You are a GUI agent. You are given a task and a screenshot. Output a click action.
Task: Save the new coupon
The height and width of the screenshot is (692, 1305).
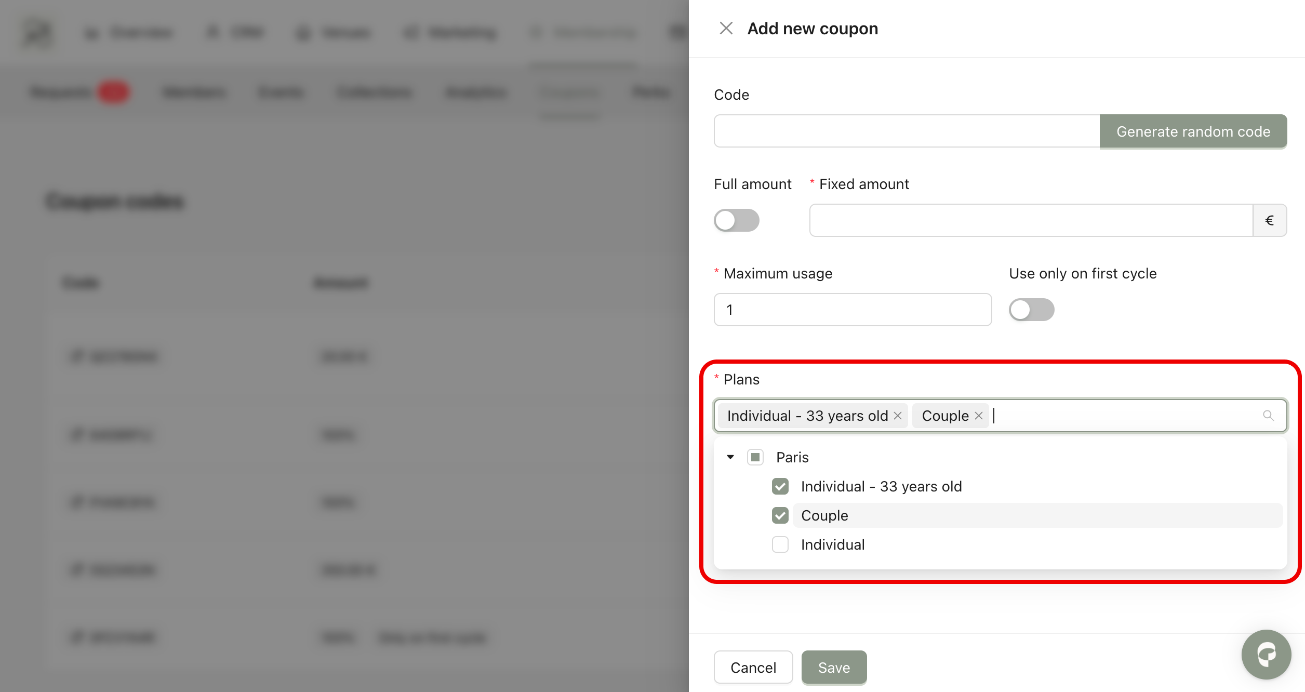[x=834, y=668]
